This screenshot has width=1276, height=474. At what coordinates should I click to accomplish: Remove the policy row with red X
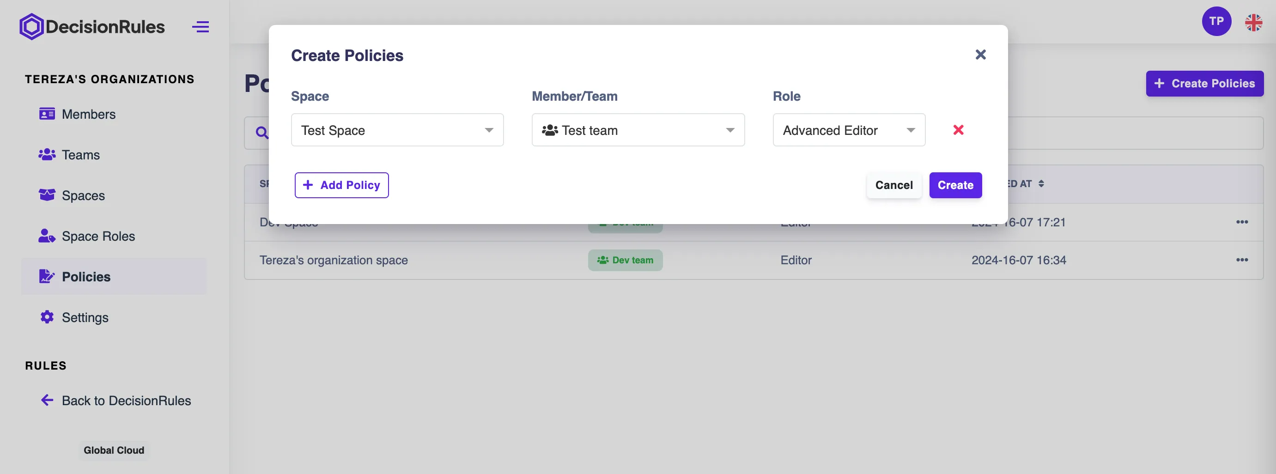pos(958,130)
